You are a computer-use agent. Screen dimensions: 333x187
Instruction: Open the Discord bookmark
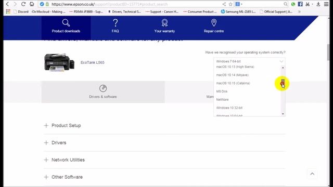tap(21, 11)
